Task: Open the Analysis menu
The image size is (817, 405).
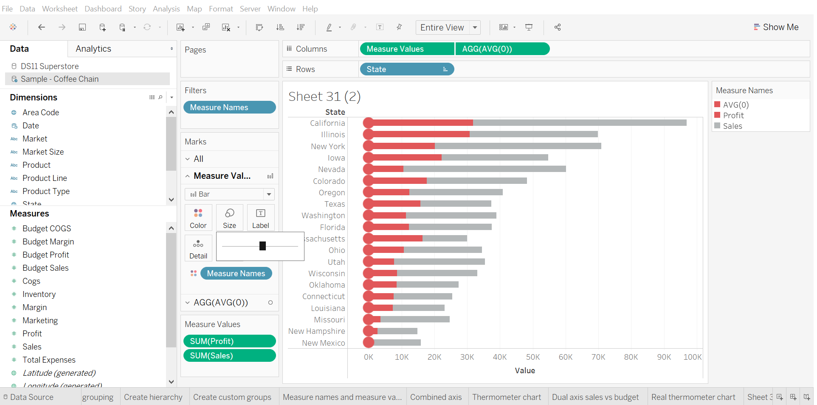Action: click(166, 8)
